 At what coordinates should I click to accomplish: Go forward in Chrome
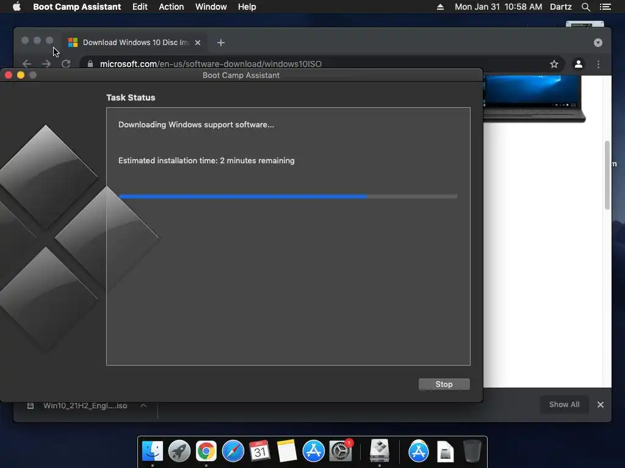(46, 63)
